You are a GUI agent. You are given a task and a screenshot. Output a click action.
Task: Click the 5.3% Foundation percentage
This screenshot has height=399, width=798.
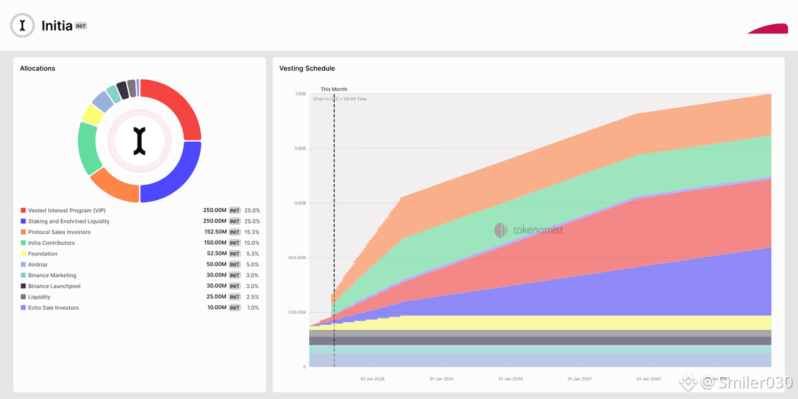[x=253, y=253]
